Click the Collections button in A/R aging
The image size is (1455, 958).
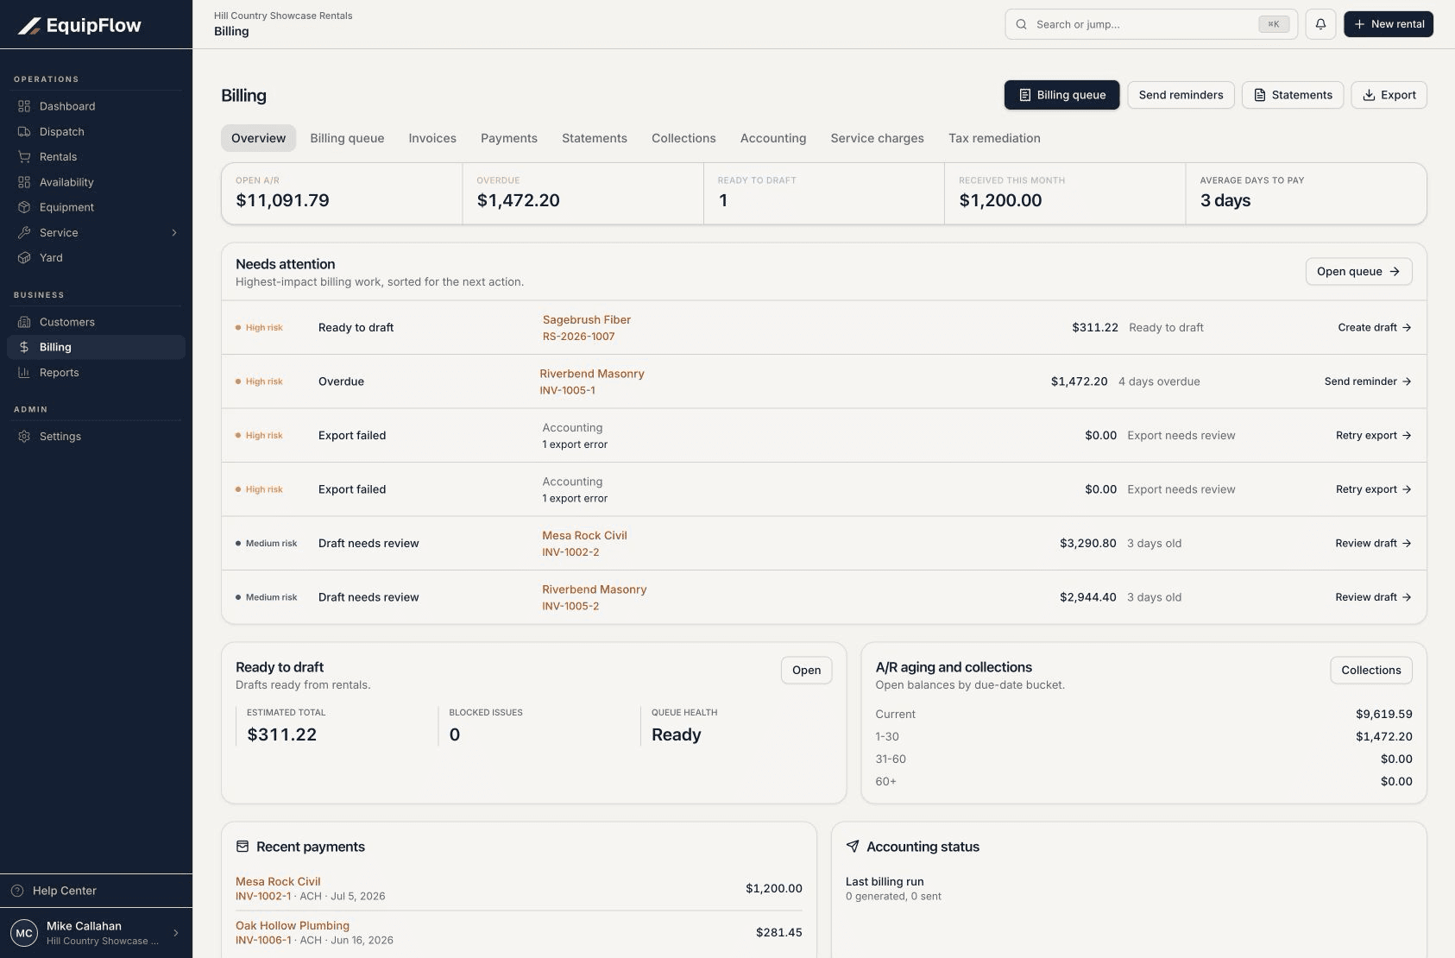coord(1370,671)
